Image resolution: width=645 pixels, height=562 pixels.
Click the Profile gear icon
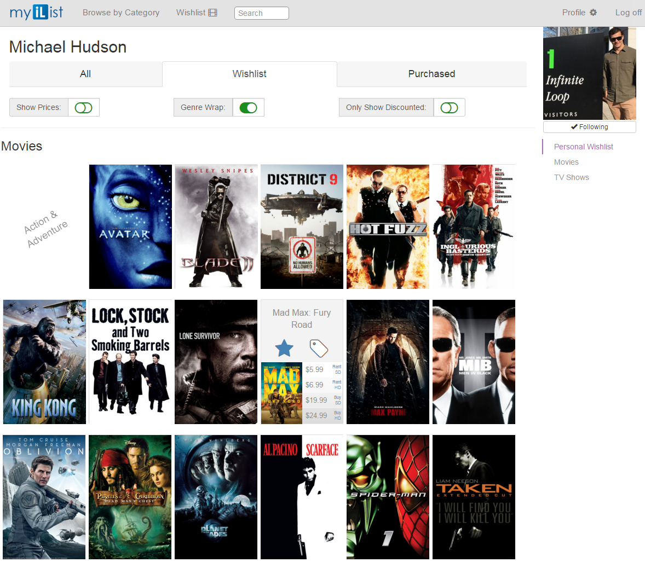pos(593,13)
